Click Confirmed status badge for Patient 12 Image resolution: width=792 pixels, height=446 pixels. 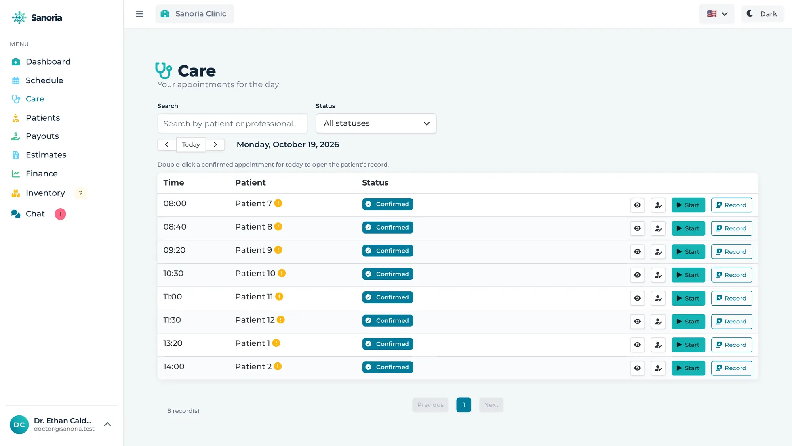click(388, 320)
